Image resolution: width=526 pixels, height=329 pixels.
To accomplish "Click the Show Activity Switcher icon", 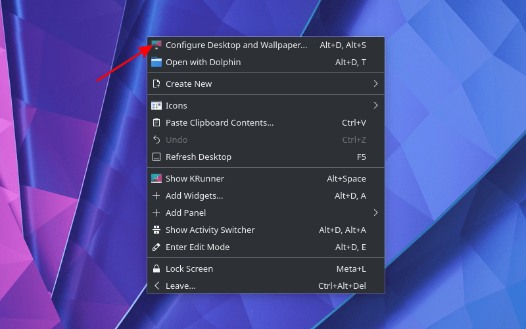I will [x=156, y=230].
